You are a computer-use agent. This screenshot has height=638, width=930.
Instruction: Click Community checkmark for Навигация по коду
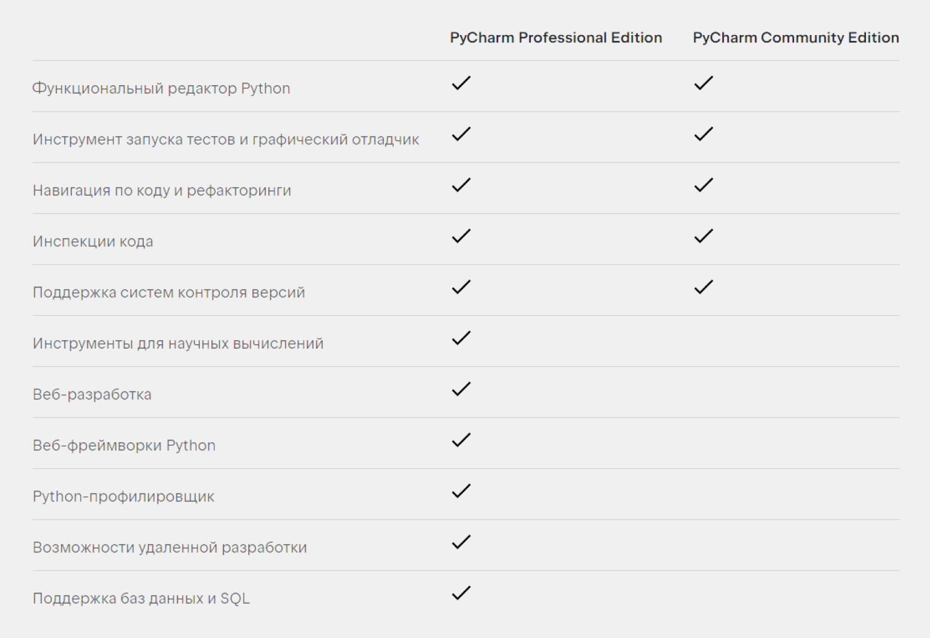point(704,185)
